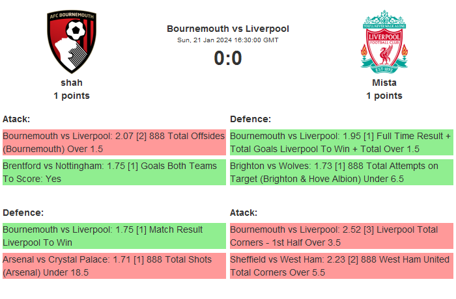Viewport: 456px width, 299px height.
Task: Click the match date and time text
Action: pos(228,40)
